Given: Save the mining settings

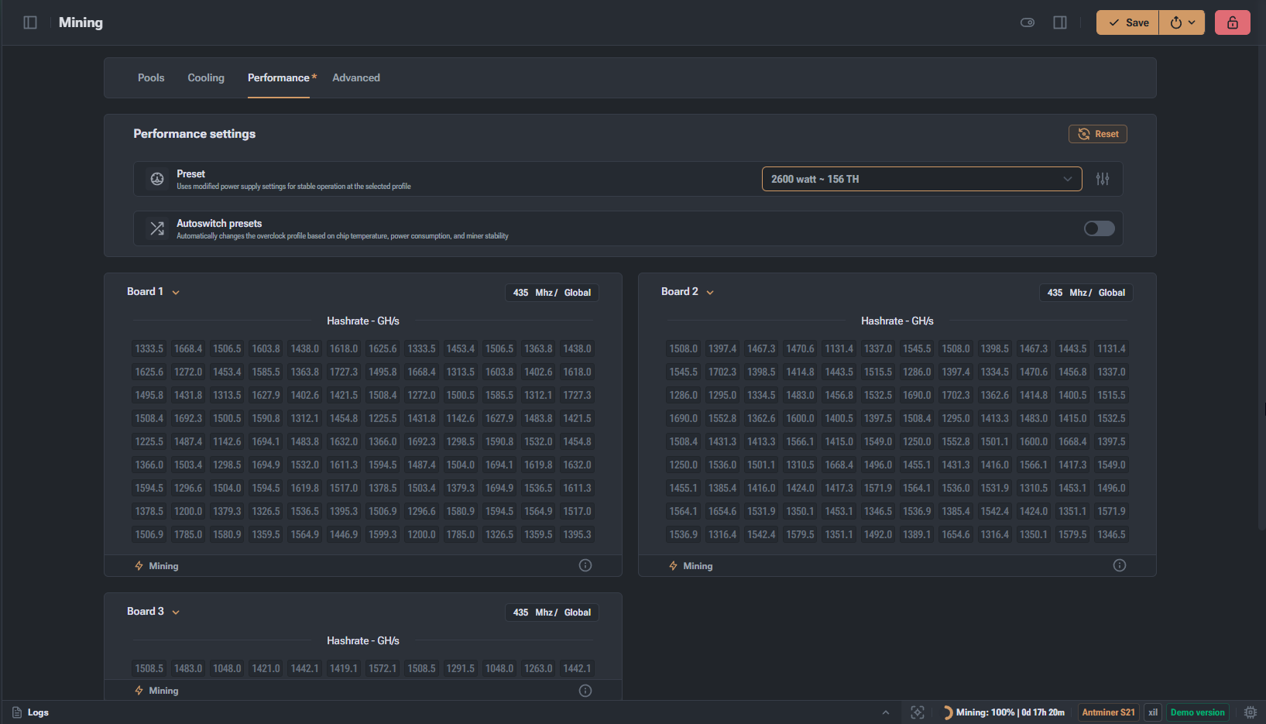Looking at the screenshot, I should coord(1127,22).
